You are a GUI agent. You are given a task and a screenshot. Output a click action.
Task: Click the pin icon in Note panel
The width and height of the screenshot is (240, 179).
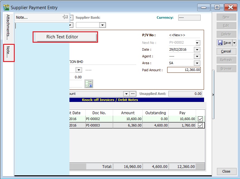pos(65,17)
